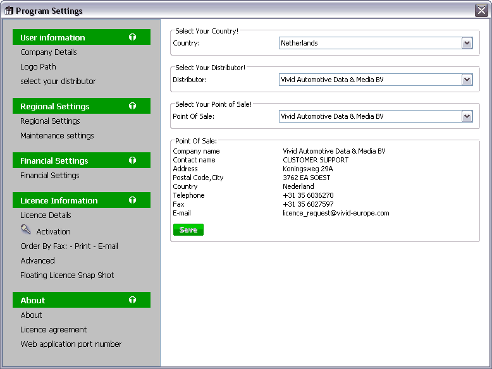Open Licence agreement page
492x369 pixels.
tap(54, 329)
